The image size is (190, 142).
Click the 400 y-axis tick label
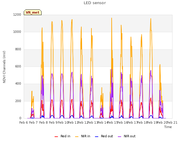[x=18, y=83]
